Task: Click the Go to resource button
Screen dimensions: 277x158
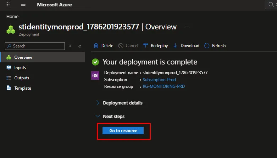Action: [x=123, y=131]
